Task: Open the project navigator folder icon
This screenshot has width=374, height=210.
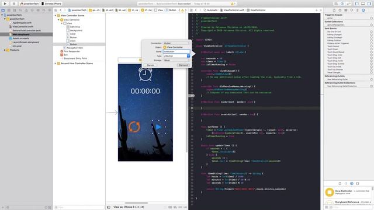Action: point(3,10)
